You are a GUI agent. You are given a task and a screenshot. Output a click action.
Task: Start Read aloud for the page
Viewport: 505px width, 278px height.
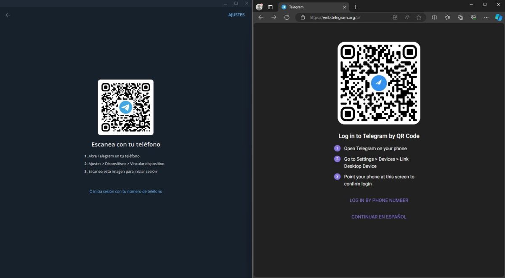407,17
